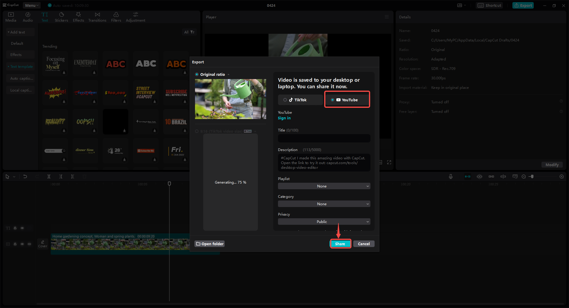The height and width of the screenshot is (308, 569).
Task: Open the Player panel menu icon
Action: pos(387,17)
